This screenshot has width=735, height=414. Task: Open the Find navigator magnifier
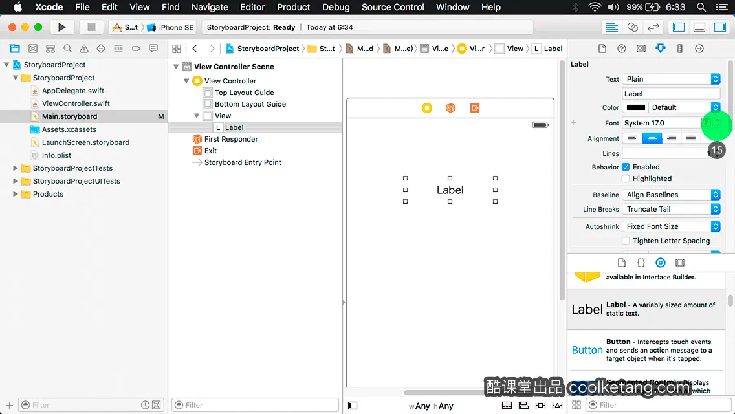tap(67, 49)
